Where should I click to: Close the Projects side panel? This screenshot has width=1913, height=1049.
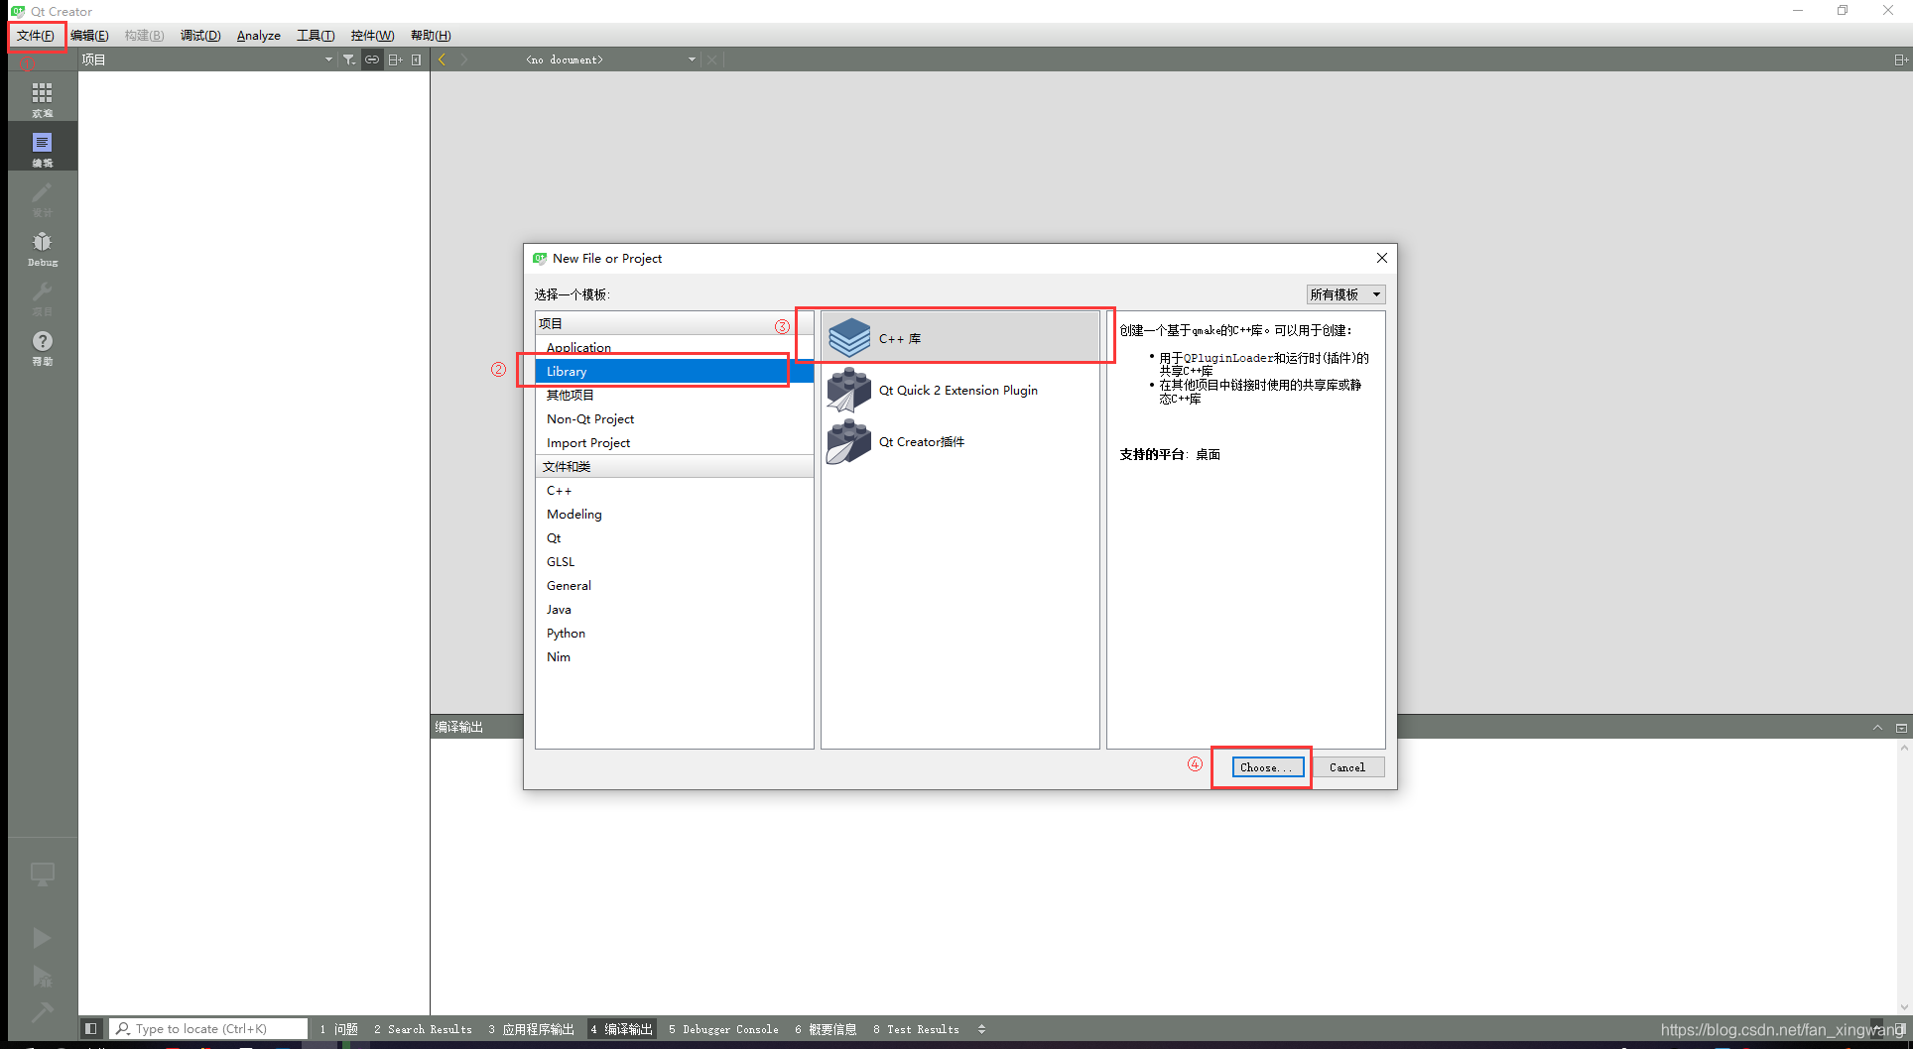coord(417,59)
